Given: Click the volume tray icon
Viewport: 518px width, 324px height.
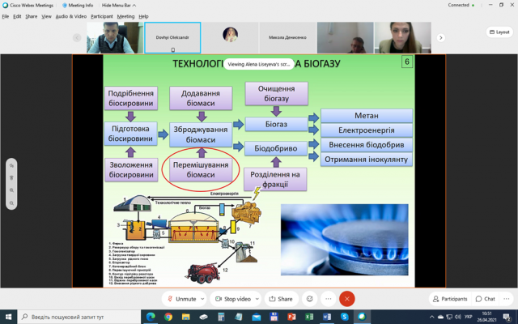Looking at the screenshot, I should [458, 317].
